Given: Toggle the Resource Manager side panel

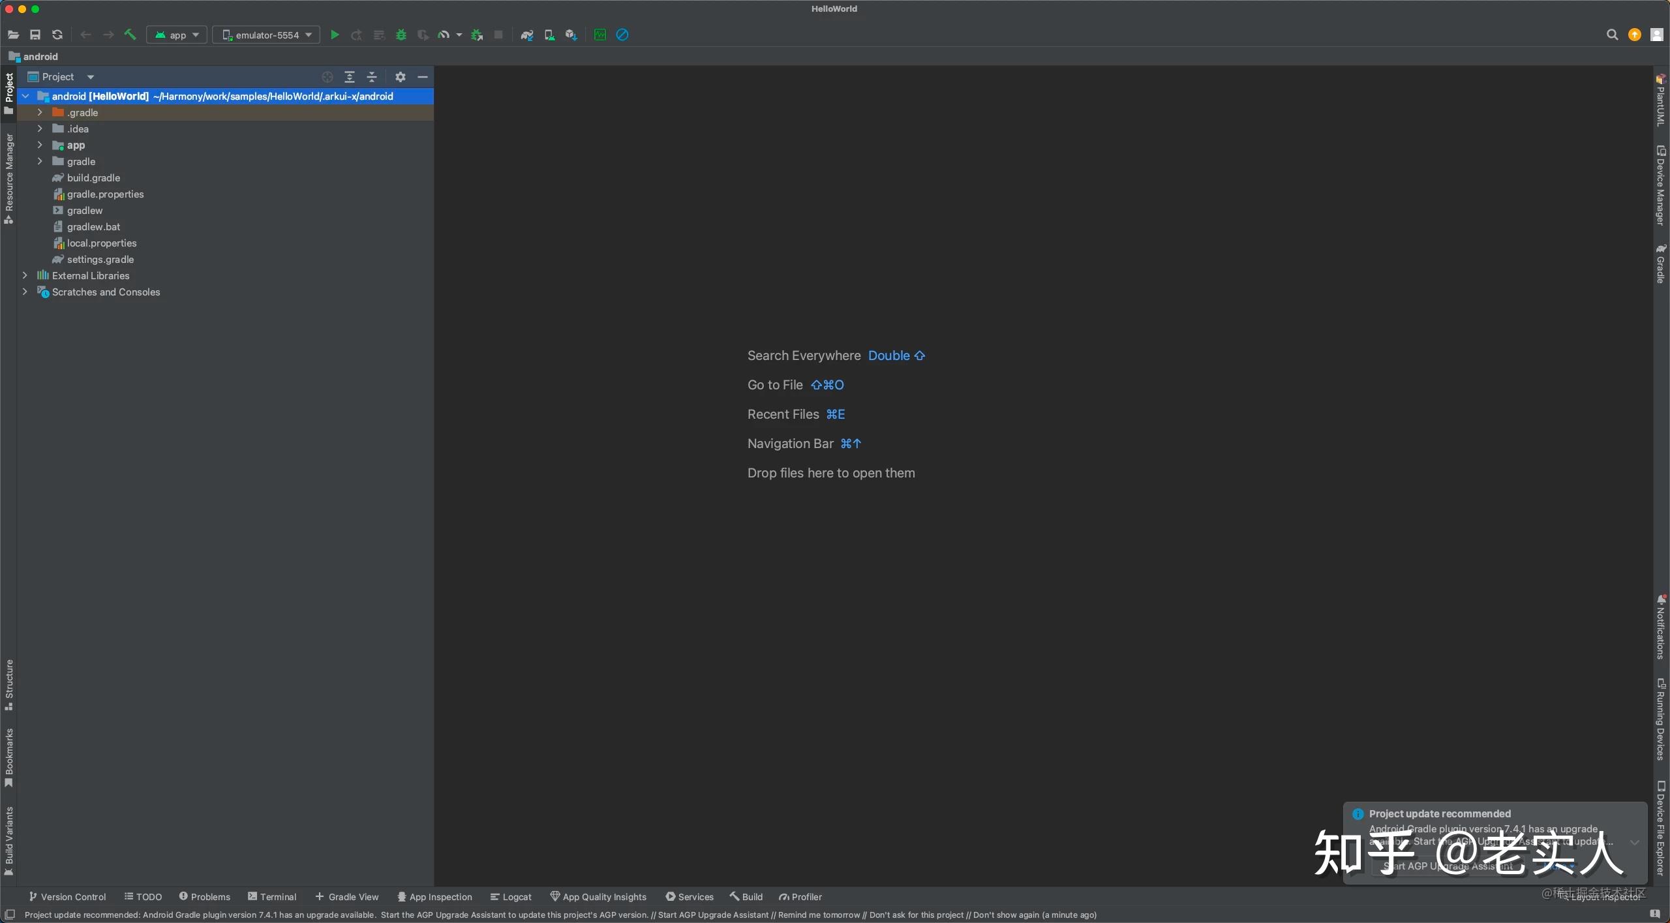Looking at the screenshot, I should pyautogui.click(x=8, y=177).
